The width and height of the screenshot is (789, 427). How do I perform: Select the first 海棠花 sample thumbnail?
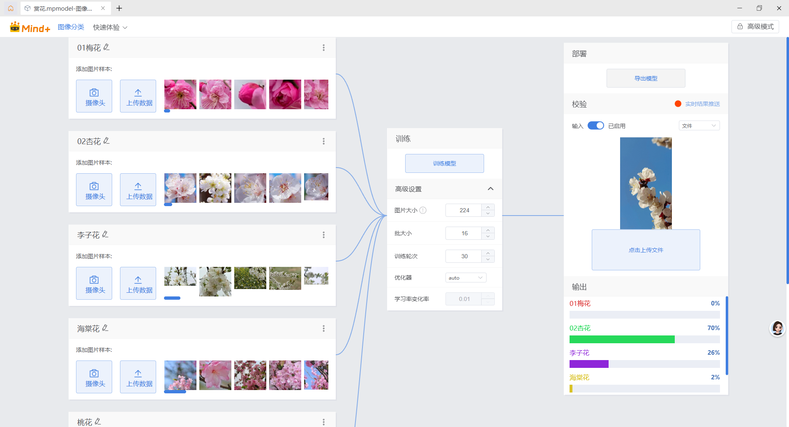(x=180, y=375)
